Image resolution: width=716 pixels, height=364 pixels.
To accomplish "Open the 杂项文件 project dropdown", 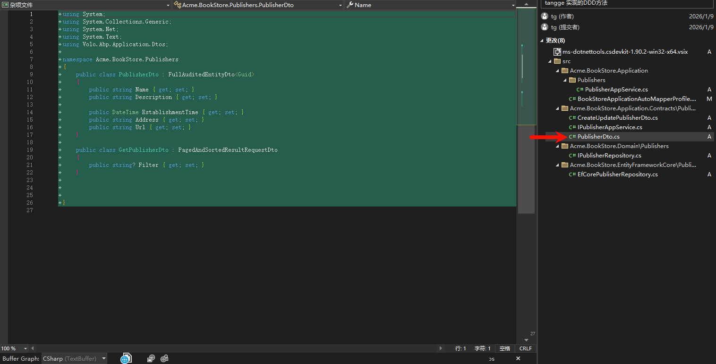I will 85,5.
